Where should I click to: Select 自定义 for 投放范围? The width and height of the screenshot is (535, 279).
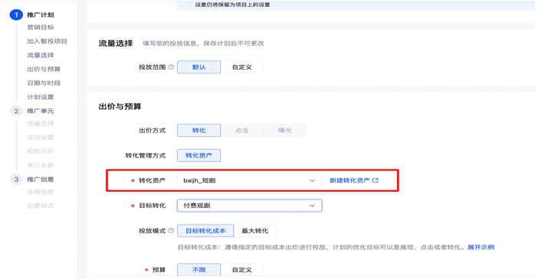pyautogui.click(x=242, y=67)
